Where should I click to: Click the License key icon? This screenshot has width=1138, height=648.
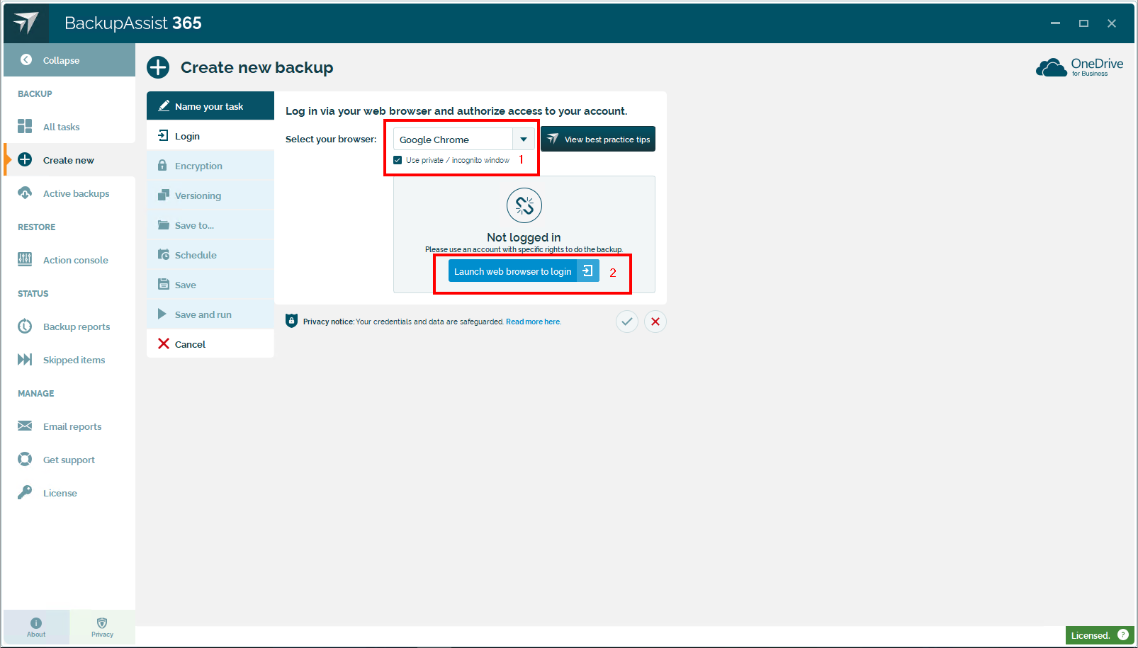click(x=25, y=492)
